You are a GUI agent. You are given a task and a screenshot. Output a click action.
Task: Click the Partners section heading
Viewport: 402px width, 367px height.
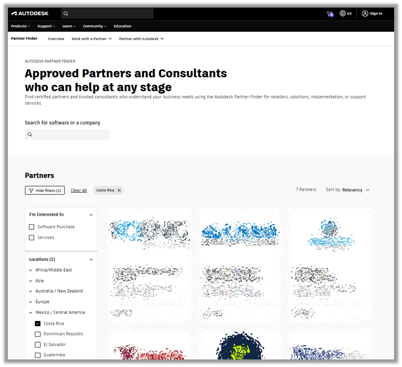click(x=40, y=175)
